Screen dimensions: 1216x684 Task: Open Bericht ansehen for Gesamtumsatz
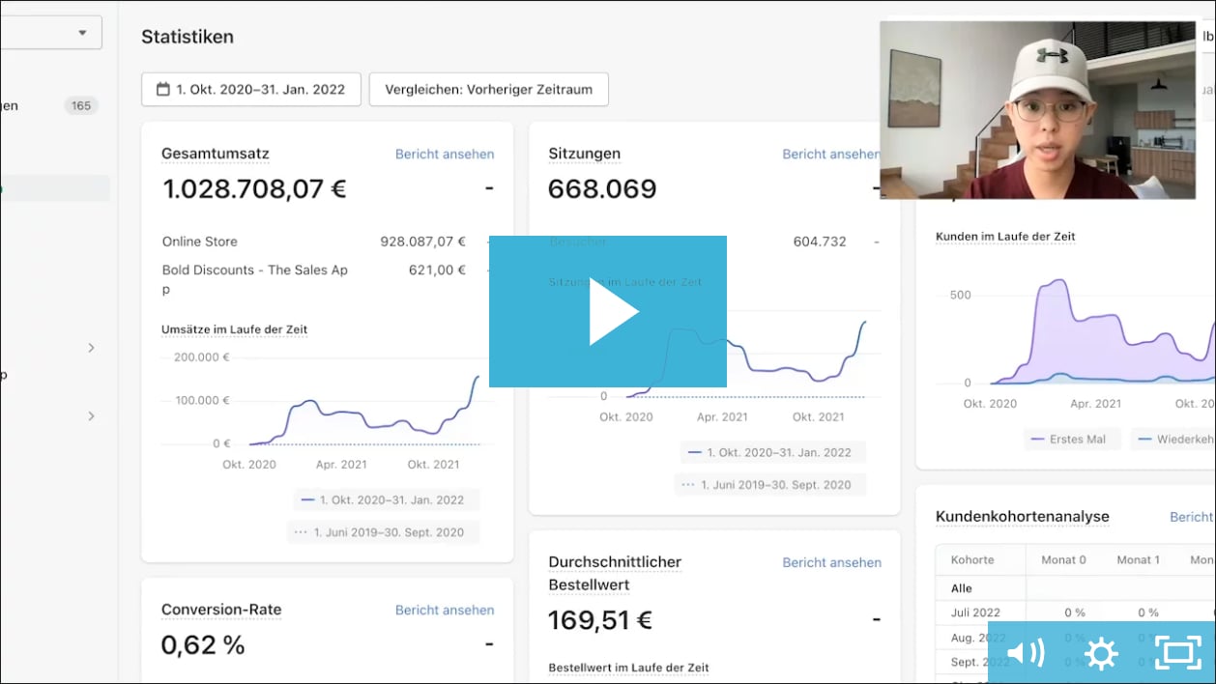(445, 154)
